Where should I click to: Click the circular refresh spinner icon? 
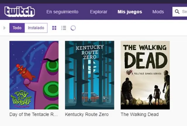pos(73,28)
